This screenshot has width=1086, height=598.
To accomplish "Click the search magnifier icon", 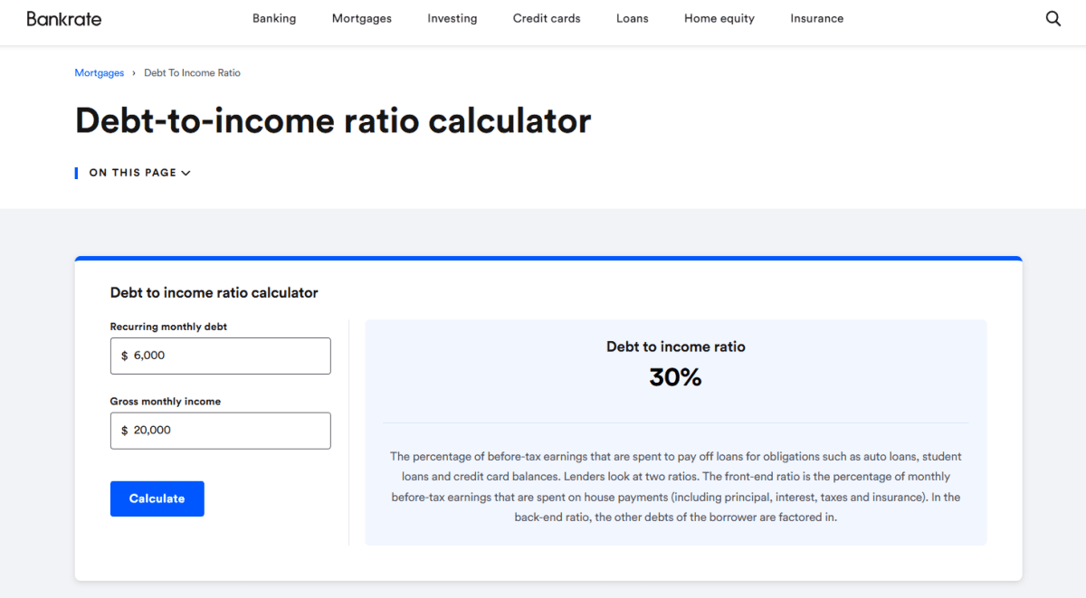I will [x=1053, y=19].
